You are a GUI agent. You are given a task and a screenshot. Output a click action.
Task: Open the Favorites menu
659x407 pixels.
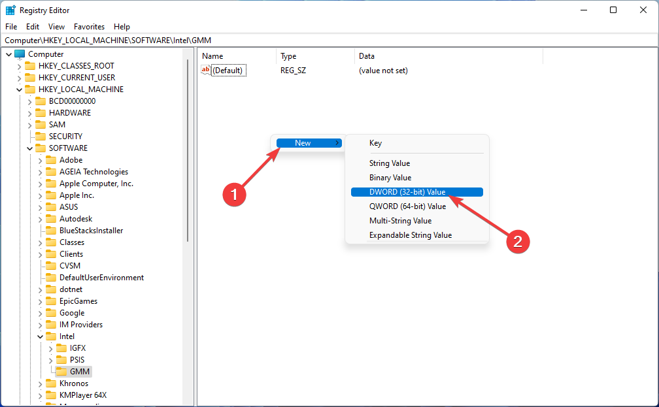pos(89,27)
